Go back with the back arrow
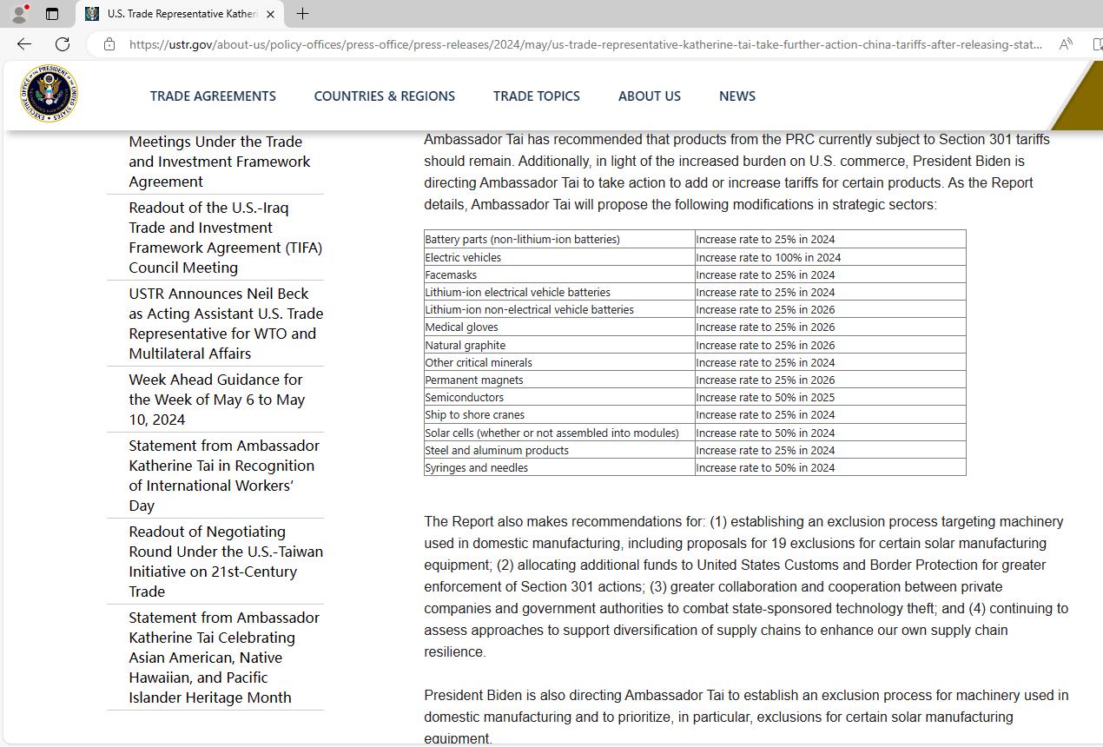 coord(24,44)
